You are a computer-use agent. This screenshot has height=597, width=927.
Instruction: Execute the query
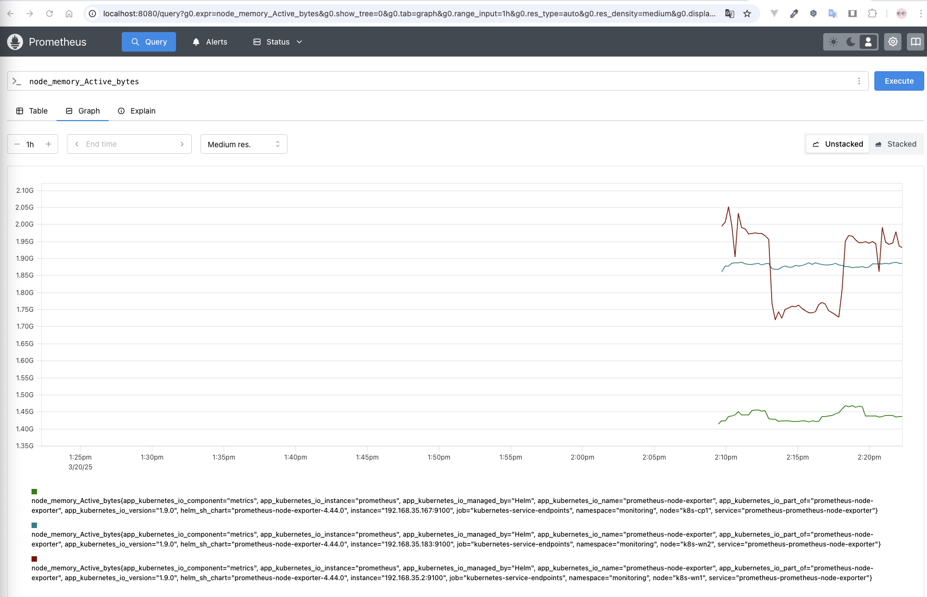(899, 81)
